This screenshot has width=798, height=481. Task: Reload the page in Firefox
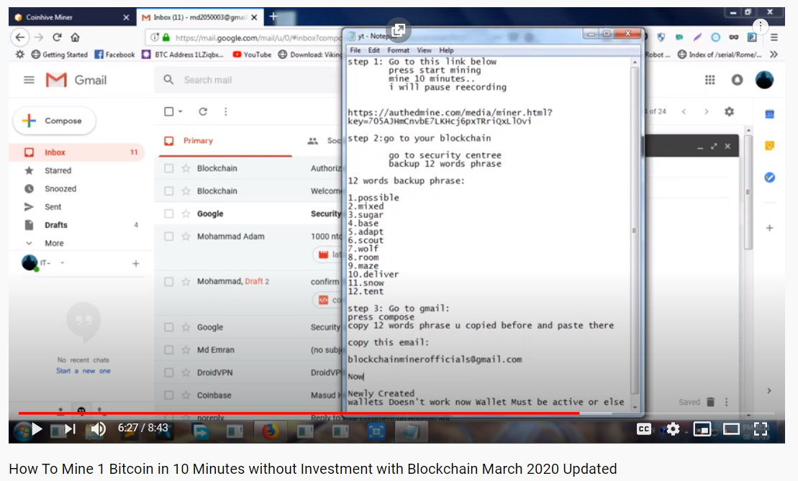(57, 37)
